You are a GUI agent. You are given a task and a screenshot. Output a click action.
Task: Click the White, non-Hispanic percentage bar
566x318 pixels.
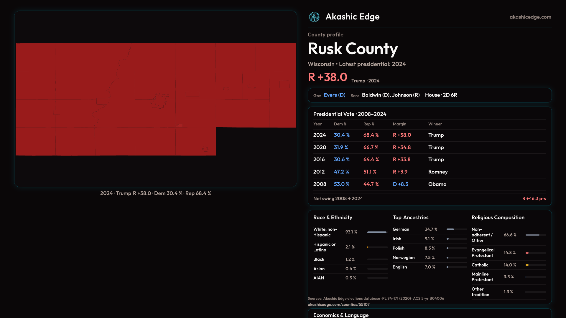pos(377,232)
